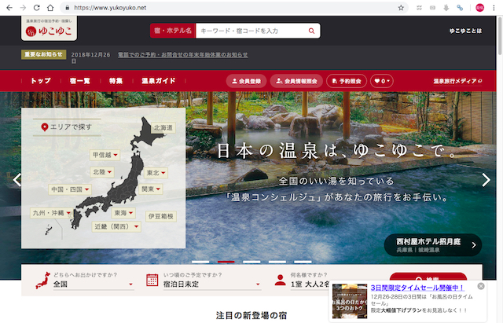
Task: Select the active carousel indicator bar
Action: tap(226, 261)
